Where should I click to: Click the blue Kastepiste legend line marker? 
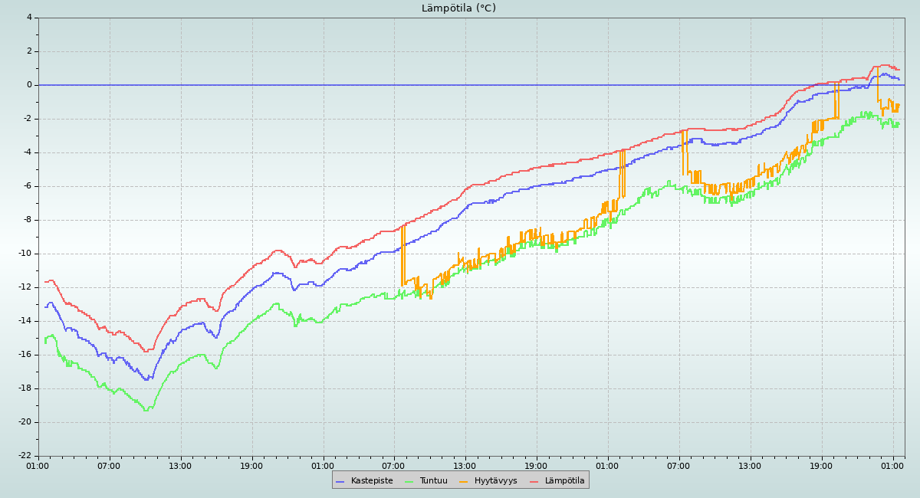(x=340, y=481)
